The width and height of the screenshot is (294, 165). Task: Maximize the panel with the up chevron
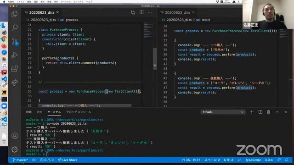pos(277,112)
